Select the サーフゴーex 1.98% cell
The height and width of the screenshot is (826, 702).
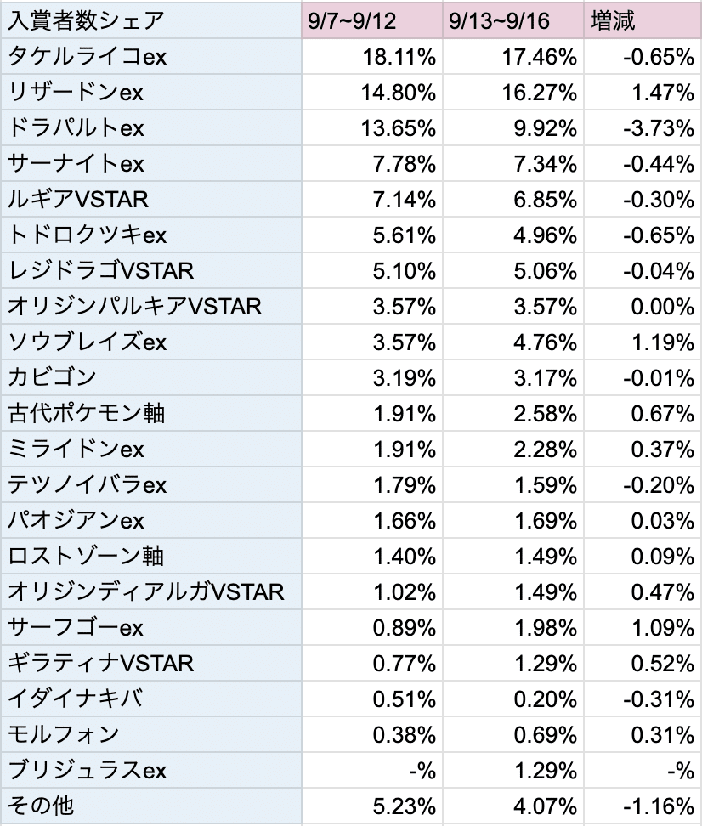click(513, 628)
